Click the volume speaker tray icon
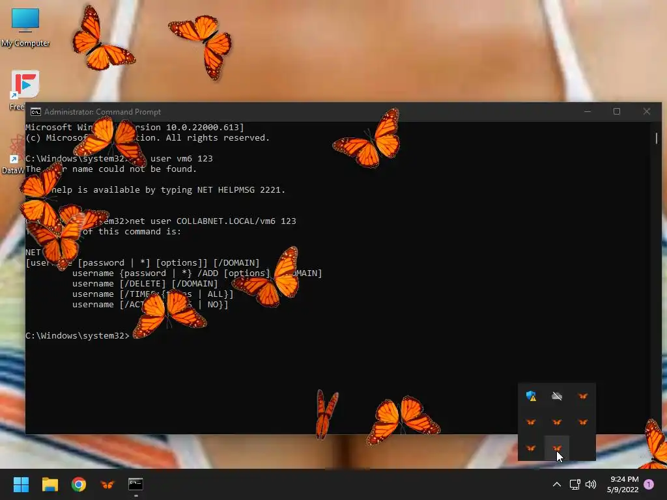The image size is (667, 500). click(591, 484)
